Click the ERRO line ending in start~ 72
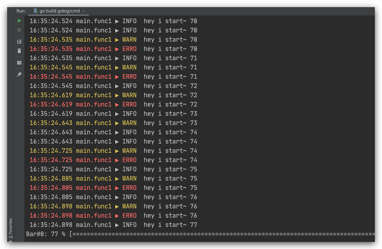The width and height of the screenshot is (382, 249). 113,104
